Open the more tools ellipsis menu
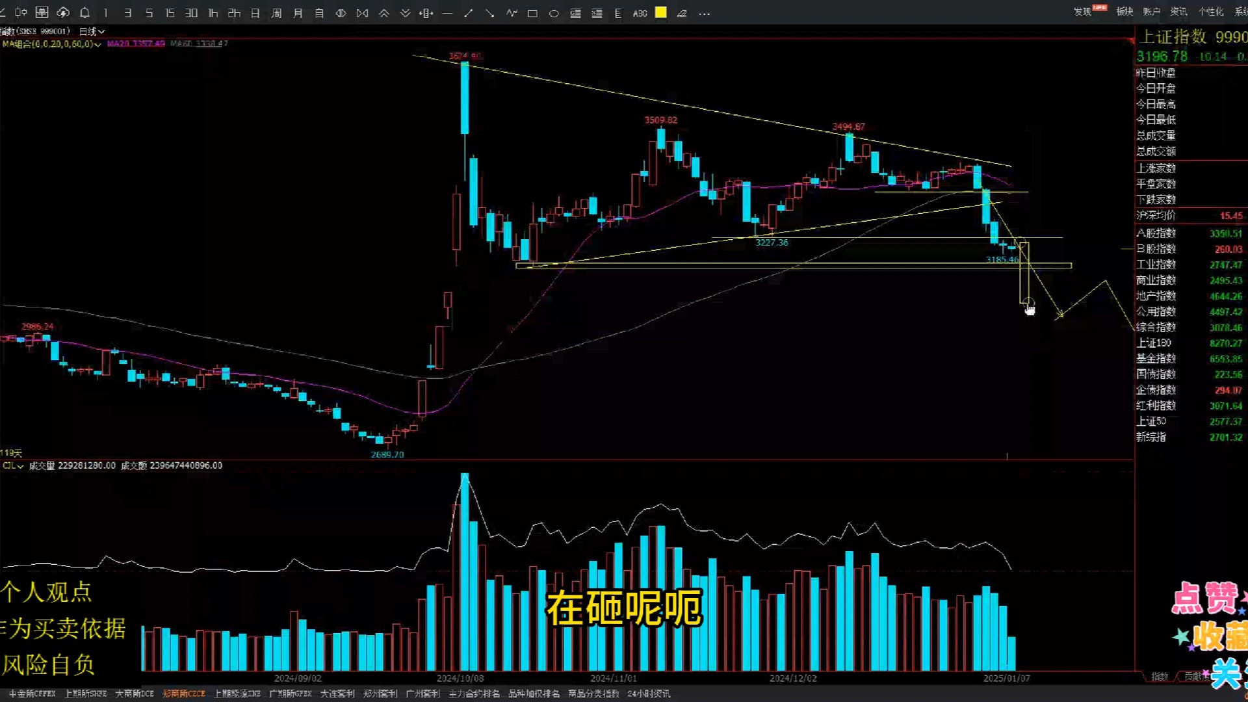This screenshot has width=1248, height=702. click(704, 13)
